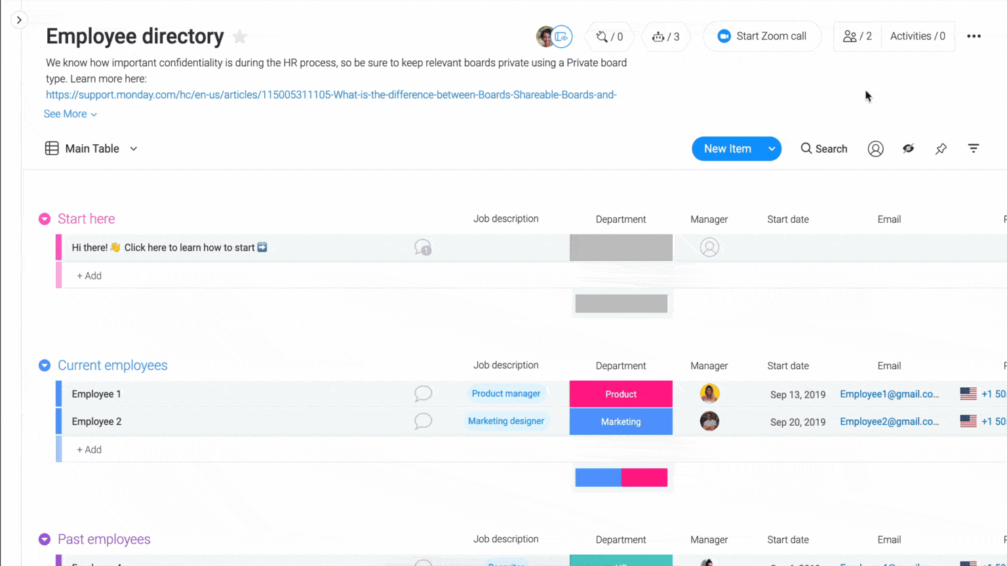Collapse the Current employees group
This screenshot has width=1007, height=566.
point(44,366)
